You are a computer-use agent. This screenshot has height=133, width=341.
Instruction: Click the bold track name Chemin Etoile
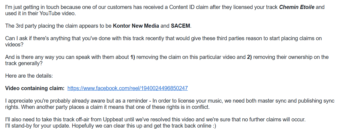coord(297,7)
